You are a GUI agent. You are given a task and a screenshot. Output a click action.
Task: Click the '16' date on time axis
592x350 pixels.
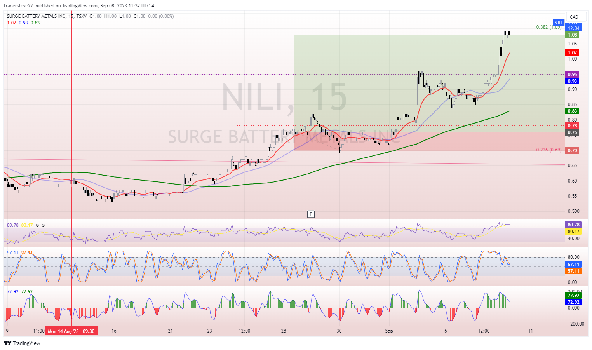[x=114, y=331]
